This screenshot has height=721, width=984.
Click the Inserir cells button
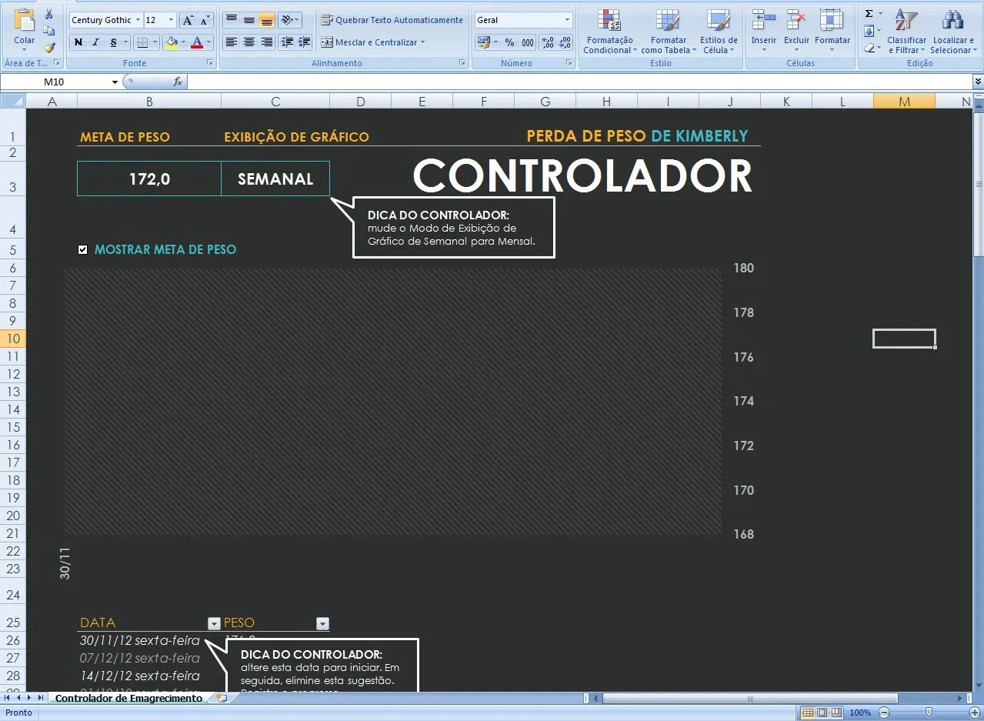pos(764,31)
